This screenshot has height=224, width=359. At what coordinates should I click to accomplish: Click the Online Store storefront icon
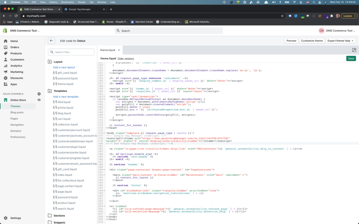point(6,100)
